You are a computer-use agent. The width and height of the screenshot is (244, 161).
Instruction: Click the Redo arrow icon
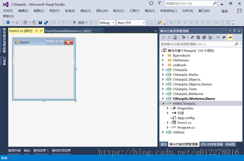[63, 23]
